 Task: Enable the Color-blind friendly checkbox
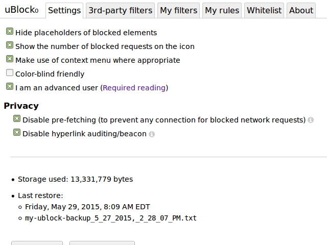pyautogui.click(x=10, y=72)
